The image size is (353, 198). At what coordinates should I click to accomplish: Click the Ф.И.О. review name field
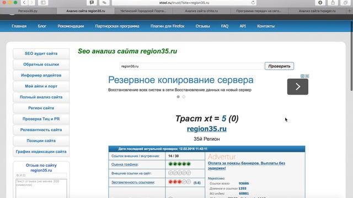[x=41, y=175]
